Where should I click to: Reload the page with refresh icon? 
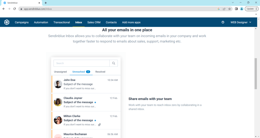point(15,9)
